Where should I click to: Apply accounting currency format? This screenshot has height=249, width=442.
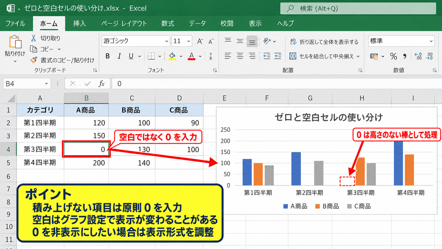tap(374, 56)
